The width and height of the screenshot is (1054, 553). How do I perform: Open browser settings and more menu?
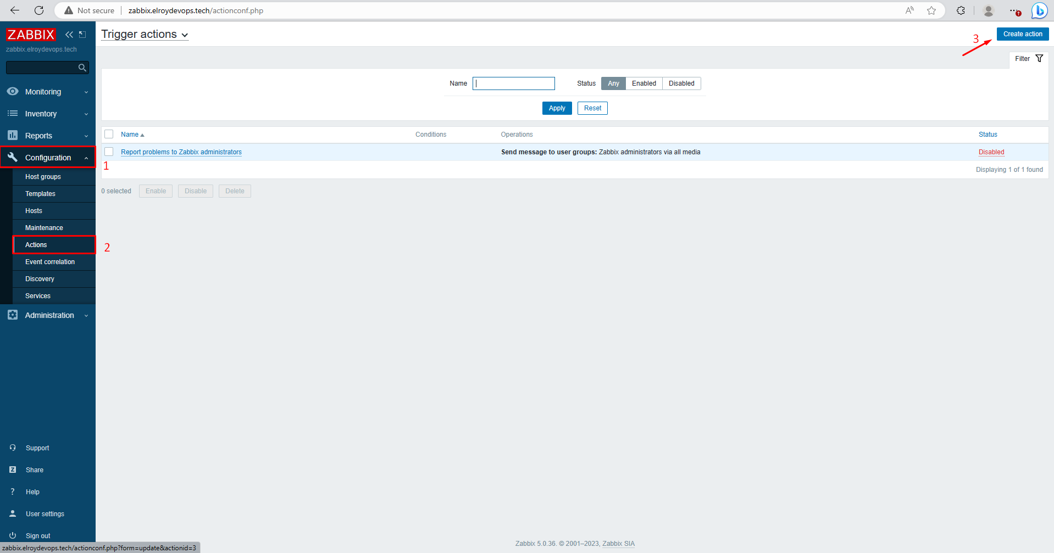tap(1015, 10)
